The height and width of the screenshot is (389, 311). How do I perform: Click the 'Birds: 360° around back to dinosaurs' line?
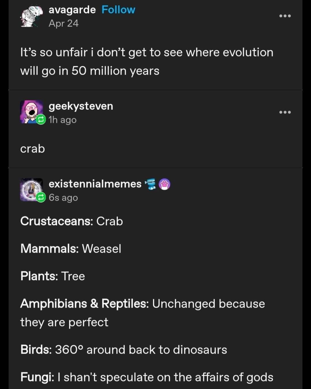pyautogui.click(x=124, y=350)
